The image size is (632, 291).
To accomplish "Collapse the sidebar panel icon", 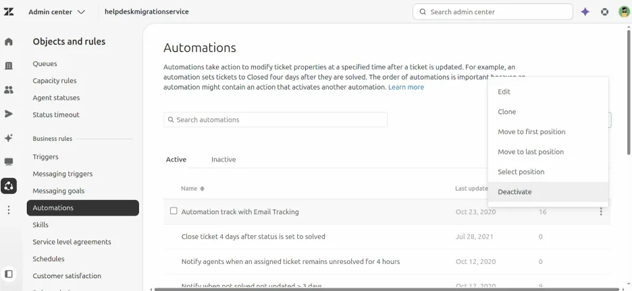I will point(9,274).
